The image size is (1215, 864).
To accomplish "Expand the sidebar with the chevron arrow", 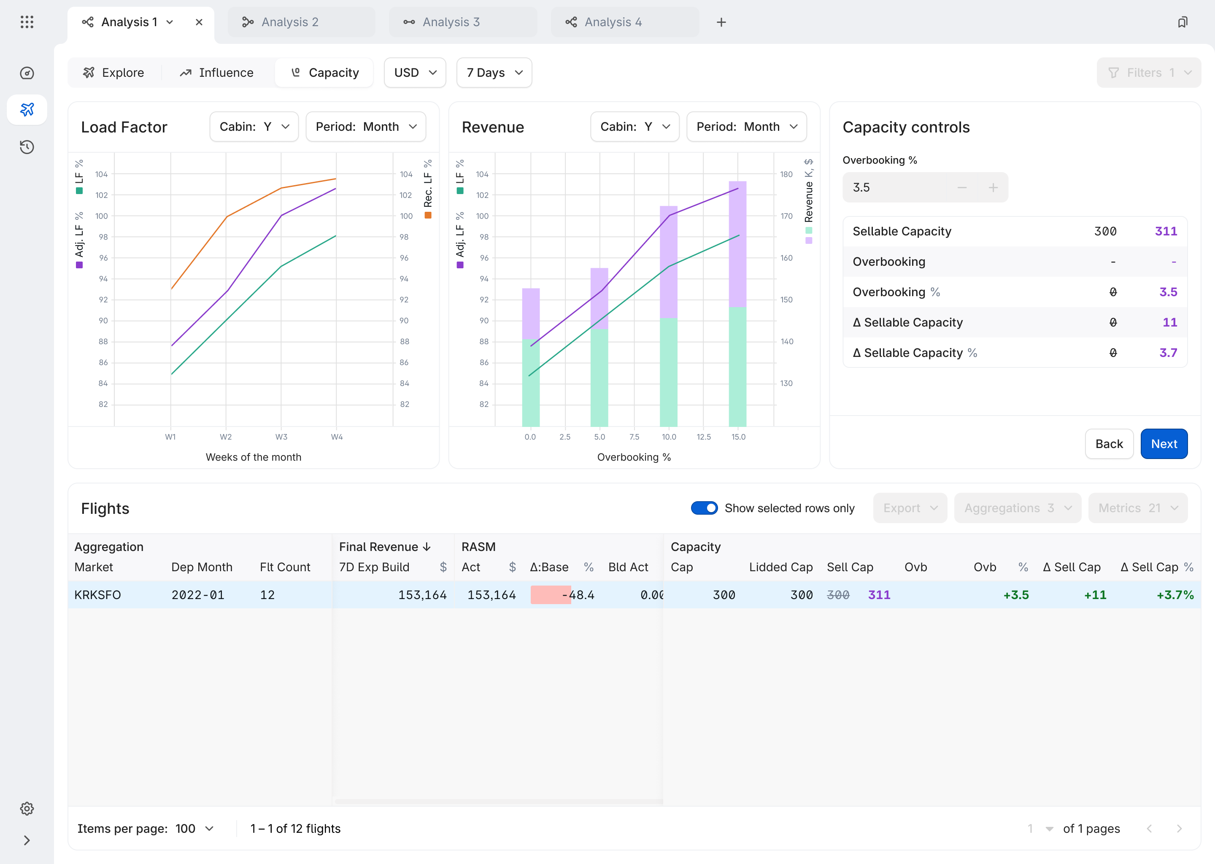I will 27,841.
